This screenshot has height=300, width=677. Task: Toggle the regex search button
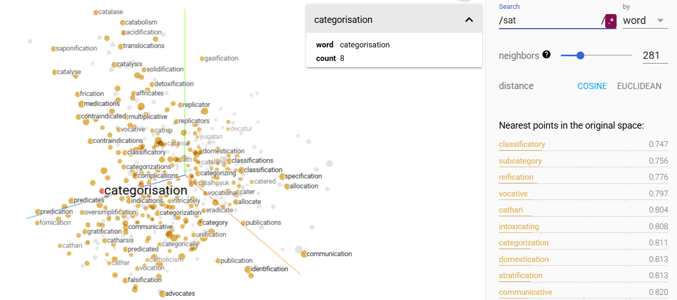pyautogui.click(x=611, y=21)
